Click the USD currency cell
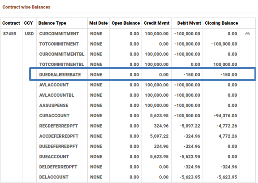 (x=29, y=34)
